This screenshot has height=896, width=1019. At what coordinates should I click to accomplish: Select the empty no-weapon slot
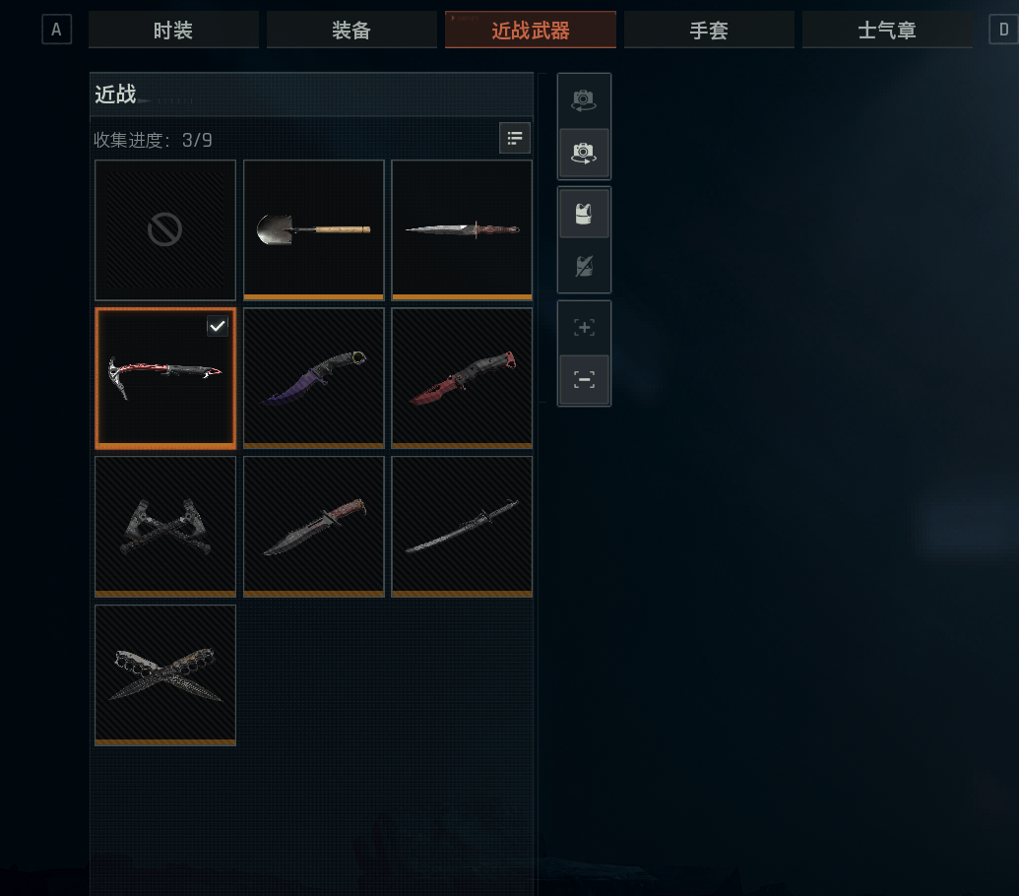165,229
